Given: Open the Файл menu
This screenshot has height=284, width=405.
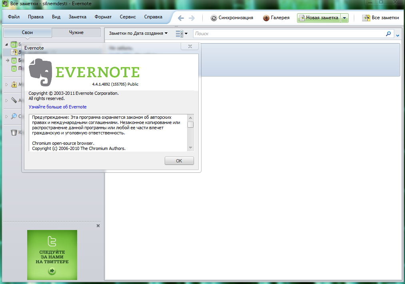Looking at the screenshot, I should coord(14,17).
